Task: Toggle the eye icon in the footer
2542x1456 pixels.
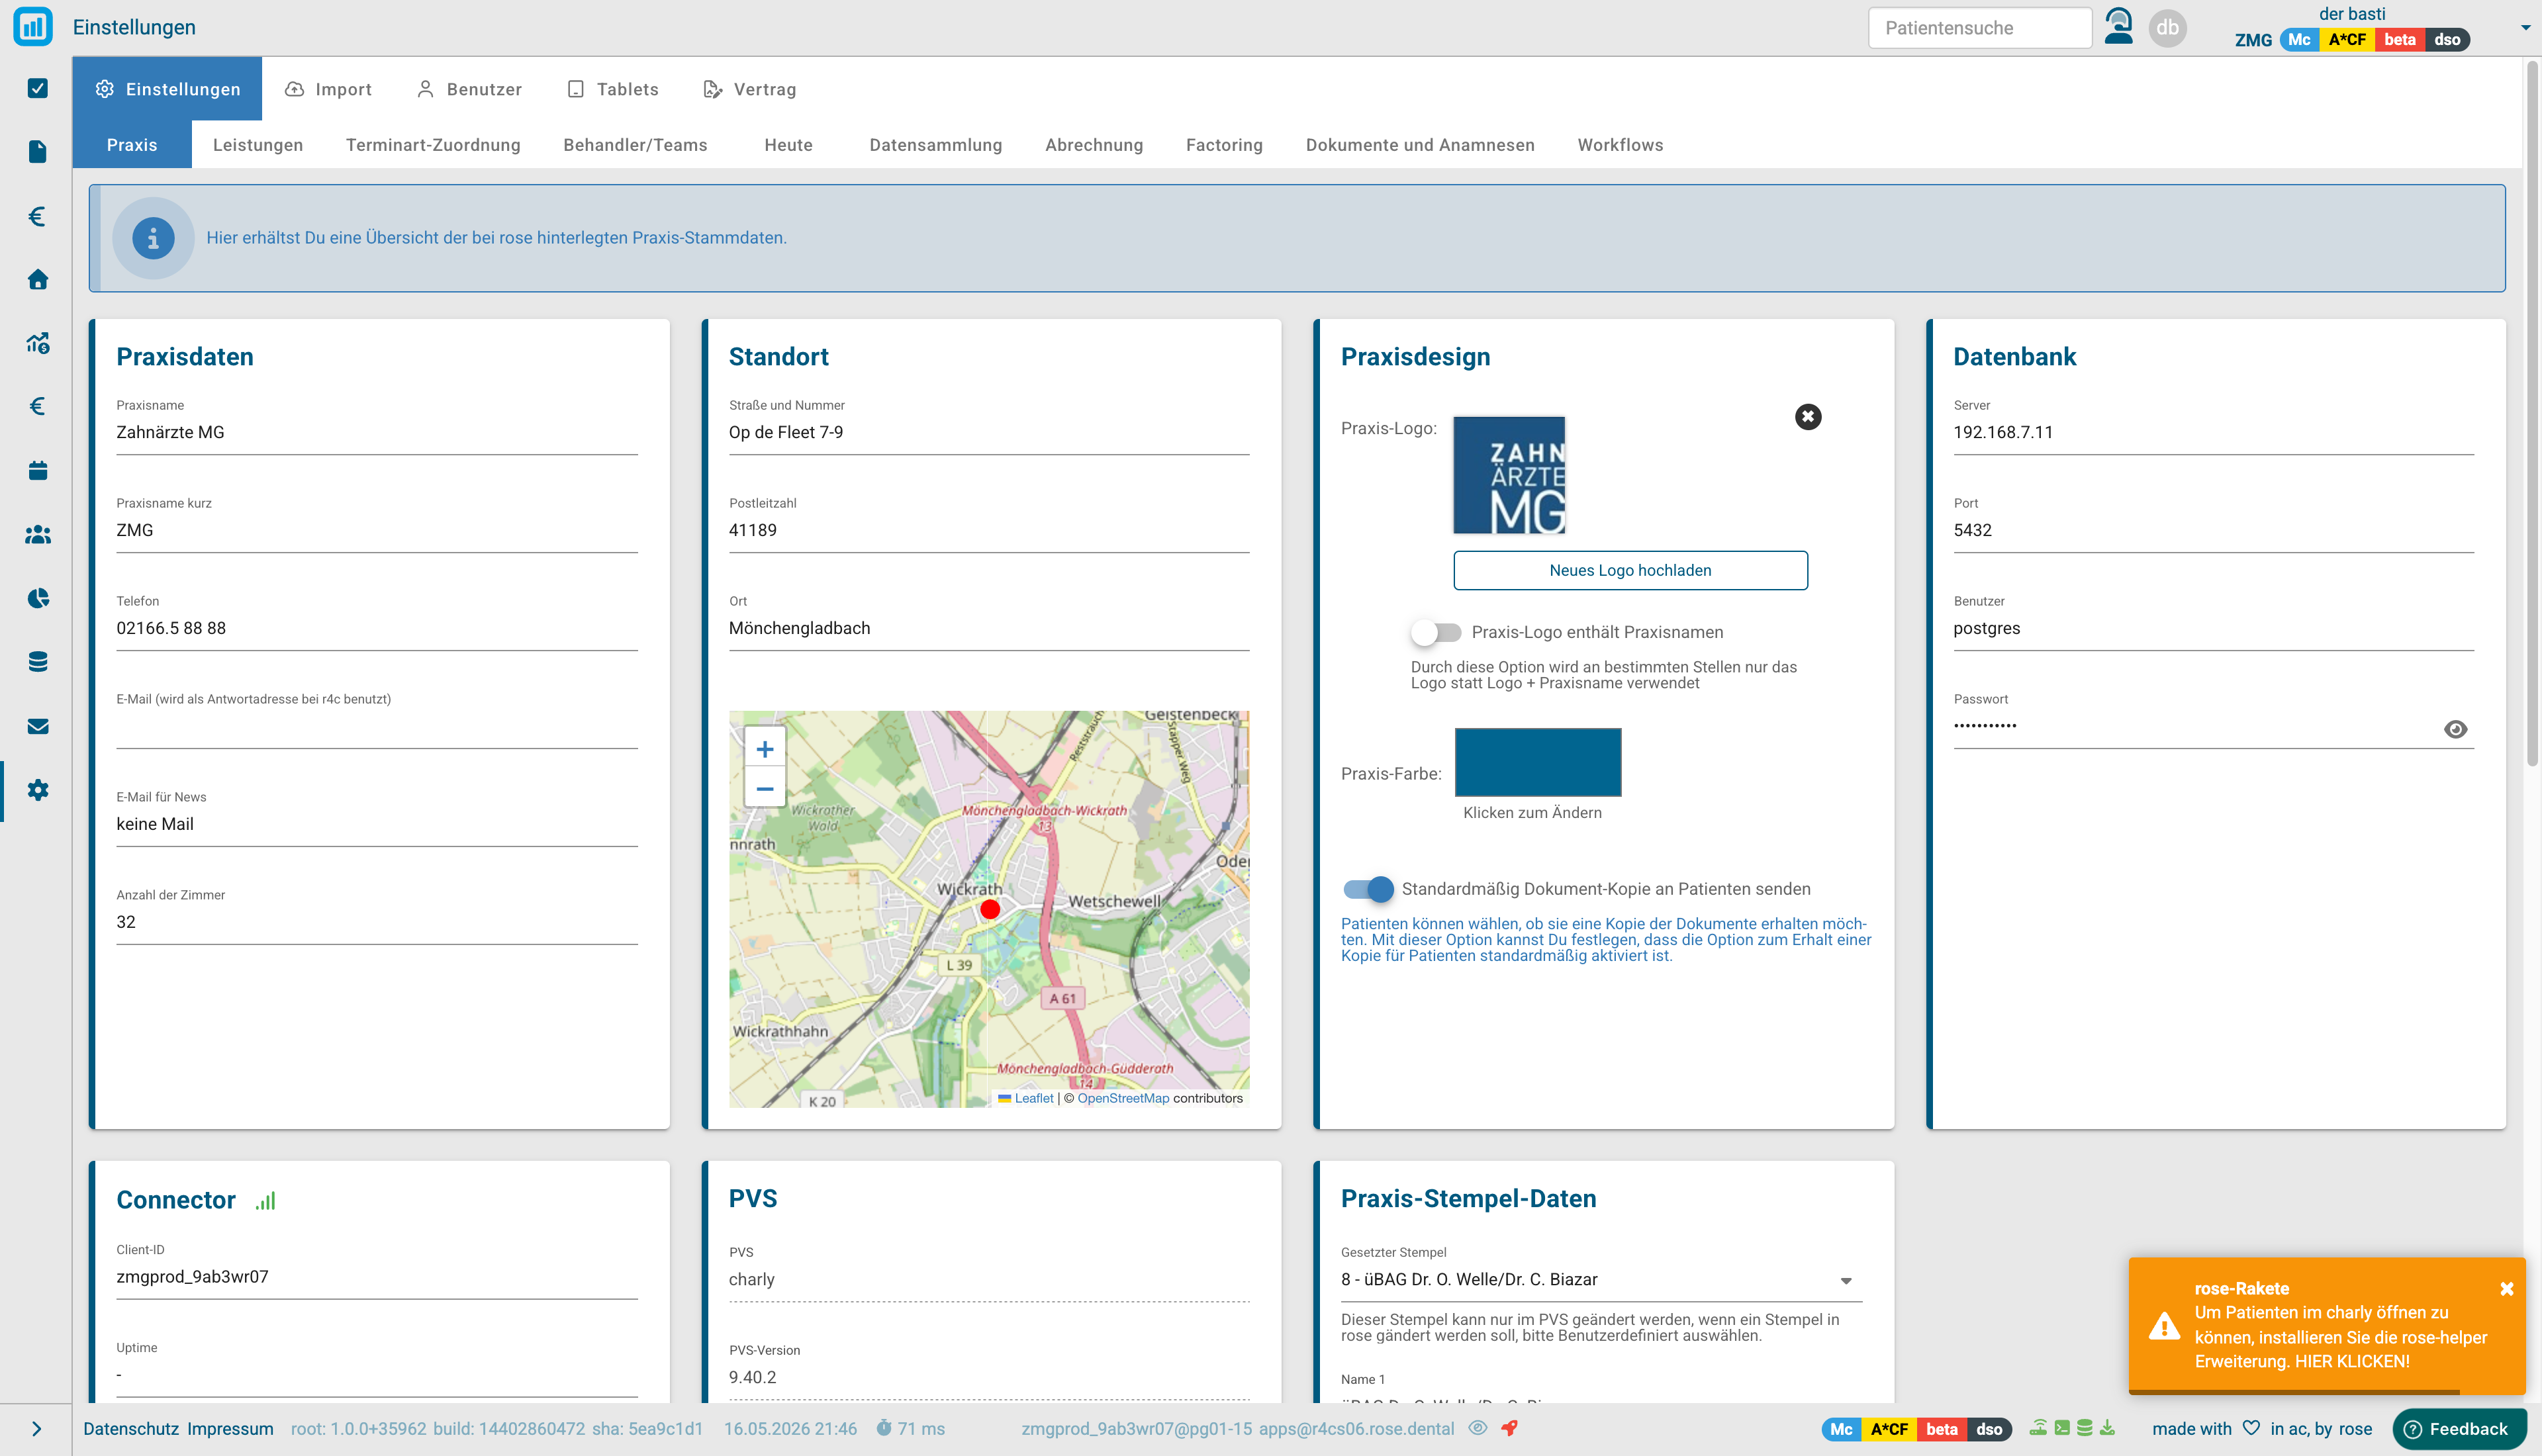Action: point(1478,1428)
